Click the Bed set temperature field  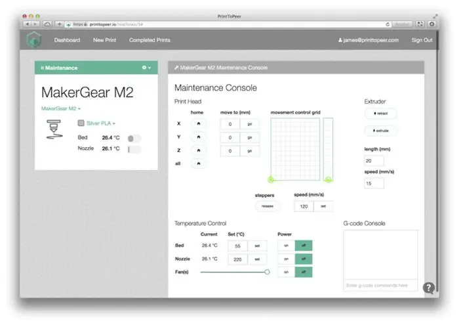[237, 246]
